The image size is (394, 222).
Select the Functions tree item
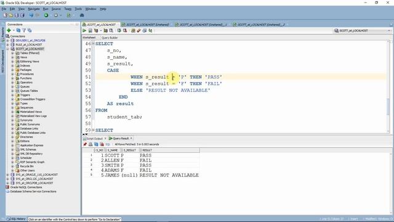[x=26, y=78]
